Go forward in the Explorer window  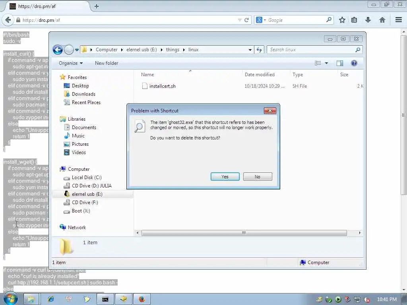[x=69, y=50]
